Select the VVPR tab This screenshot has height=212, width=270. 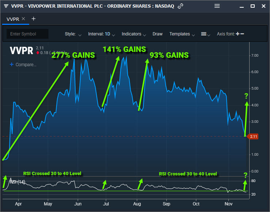tap(13, 19)
